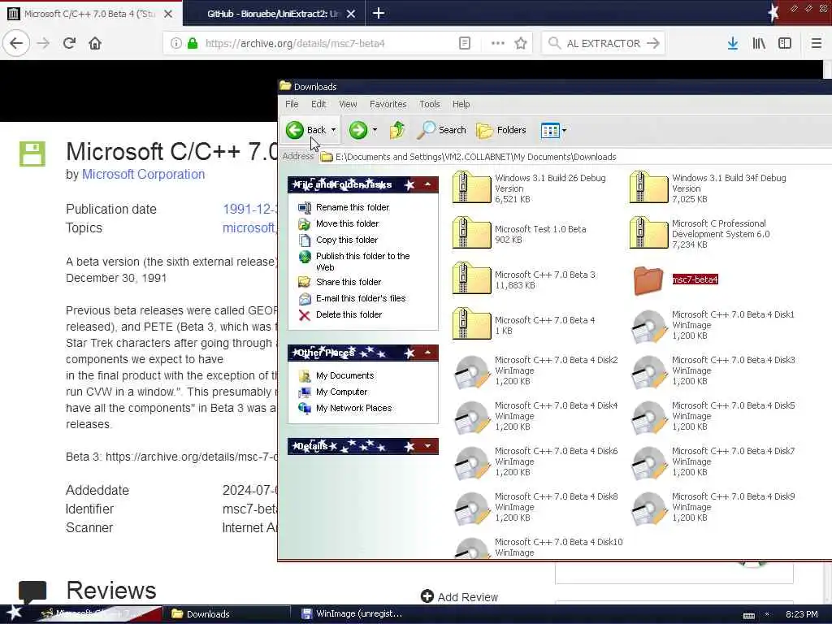Screen dimensions: 832x624
Task: Open Edit menu in Downloads window
Action: click(318, 104)
